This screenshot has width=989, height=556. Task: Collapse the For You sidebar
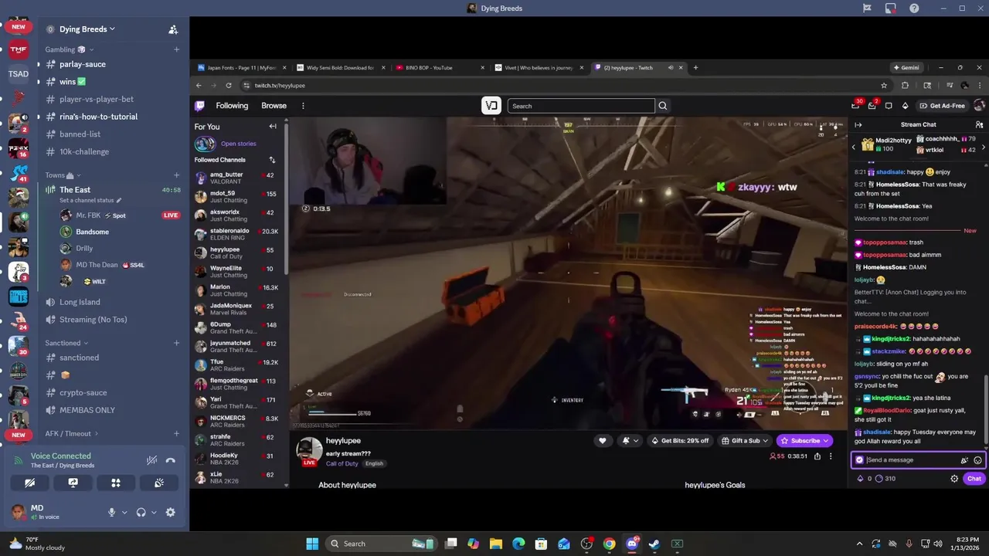coord(273,127)
